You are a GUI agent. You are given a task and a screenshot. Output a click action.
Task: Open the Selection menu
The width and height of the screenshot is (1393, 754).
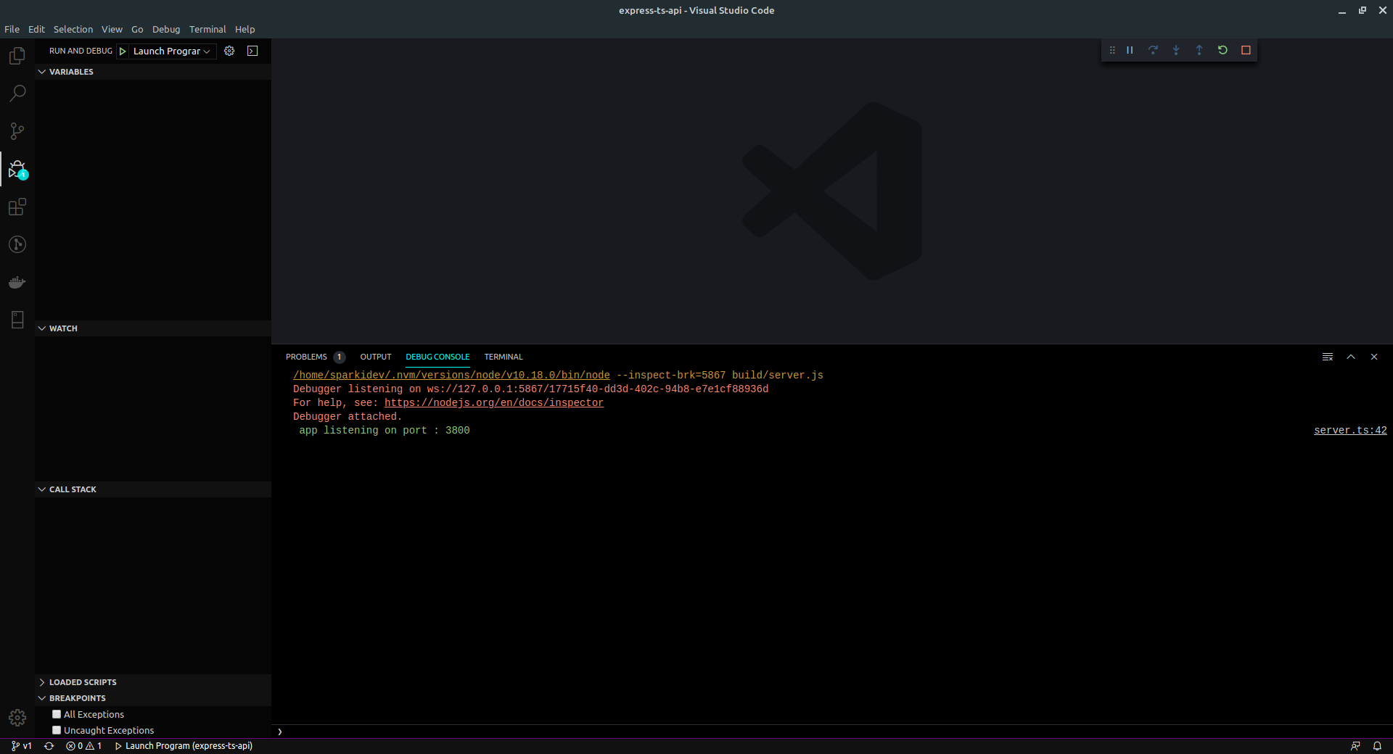point(73,29)
